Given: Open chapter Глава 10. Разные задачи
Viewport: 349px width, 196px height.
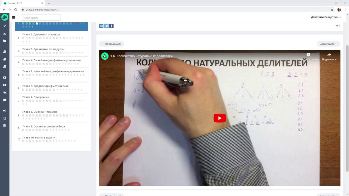Looking at the screenshot, I should [x=52, y=139].
